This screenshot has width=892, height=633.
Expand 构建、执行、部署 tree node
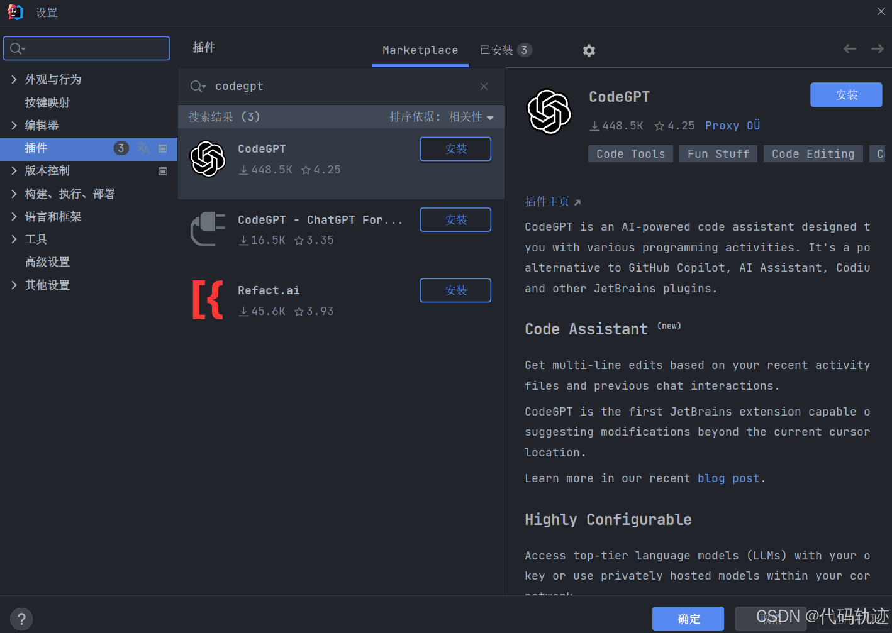coord(14,194)
